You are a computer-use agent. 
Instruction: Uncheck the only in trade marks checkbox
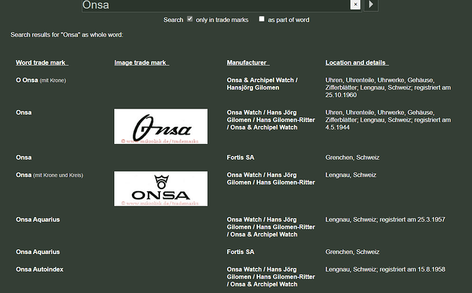(x=189, y=19)
